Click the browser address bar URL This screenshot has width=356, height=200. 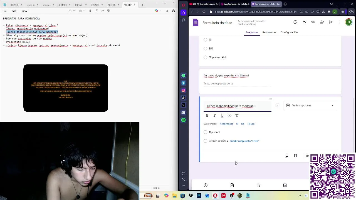click(x=256, y=12)
